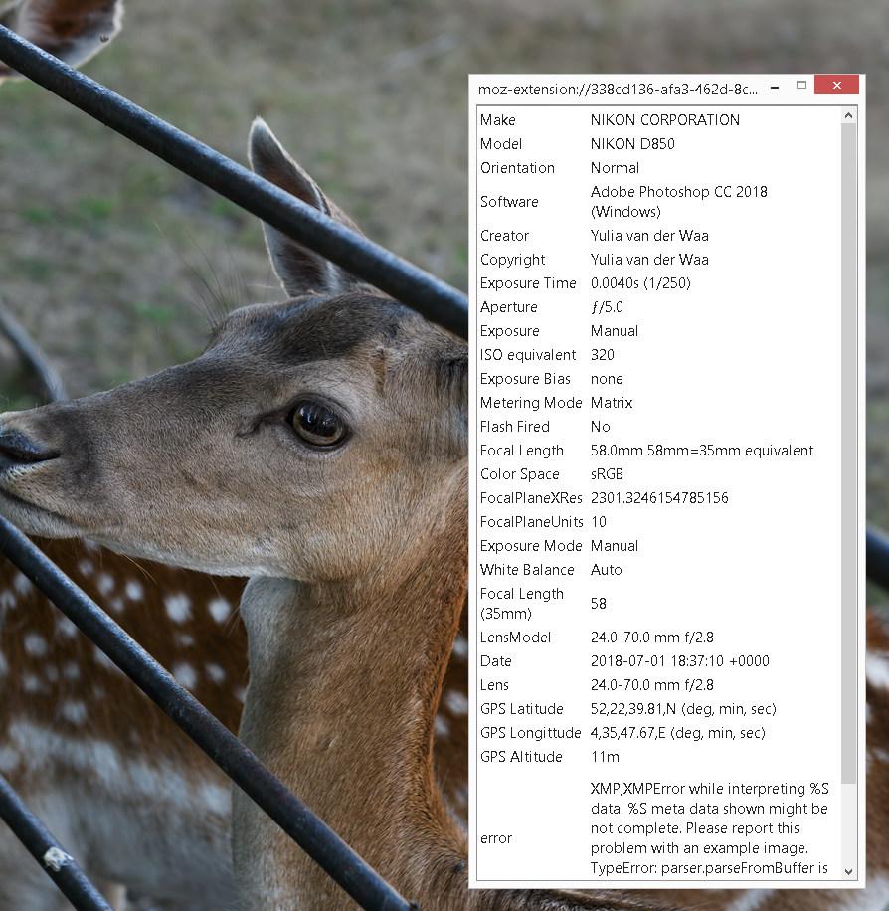Viewport: 889px width, 911px height.
Task: Click exposure time "0.0040s (1/250)"
Action: (640, 282)
